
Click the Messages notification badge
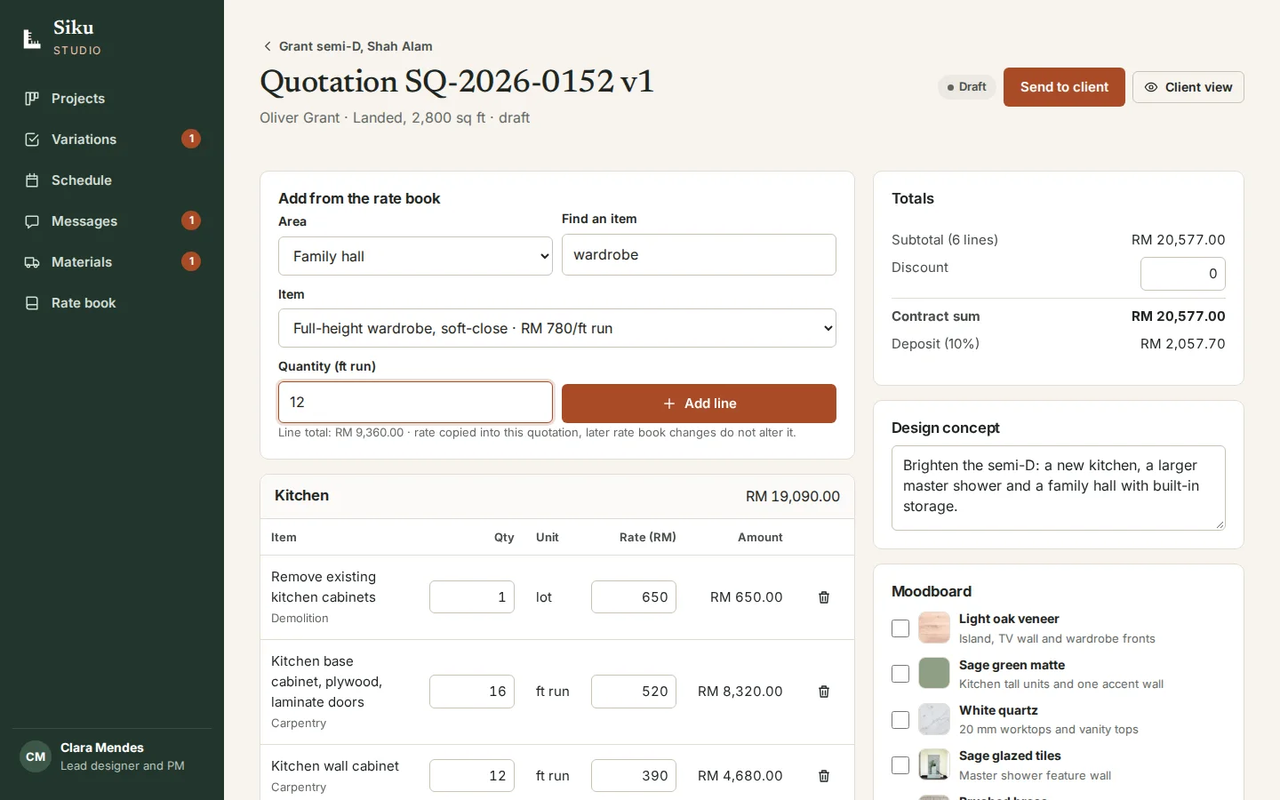pos(191,220)
